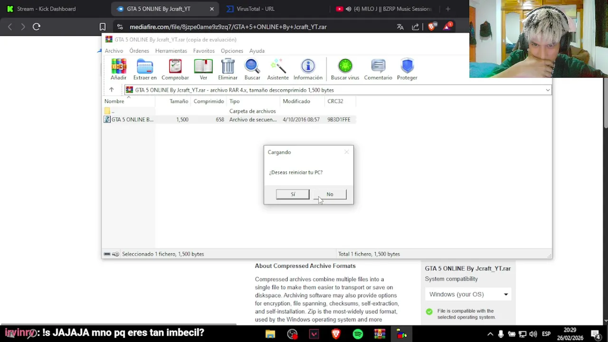Click the Comentario toolbar icon
This screenshot has width=608, height=342.
tap(378, 69)
